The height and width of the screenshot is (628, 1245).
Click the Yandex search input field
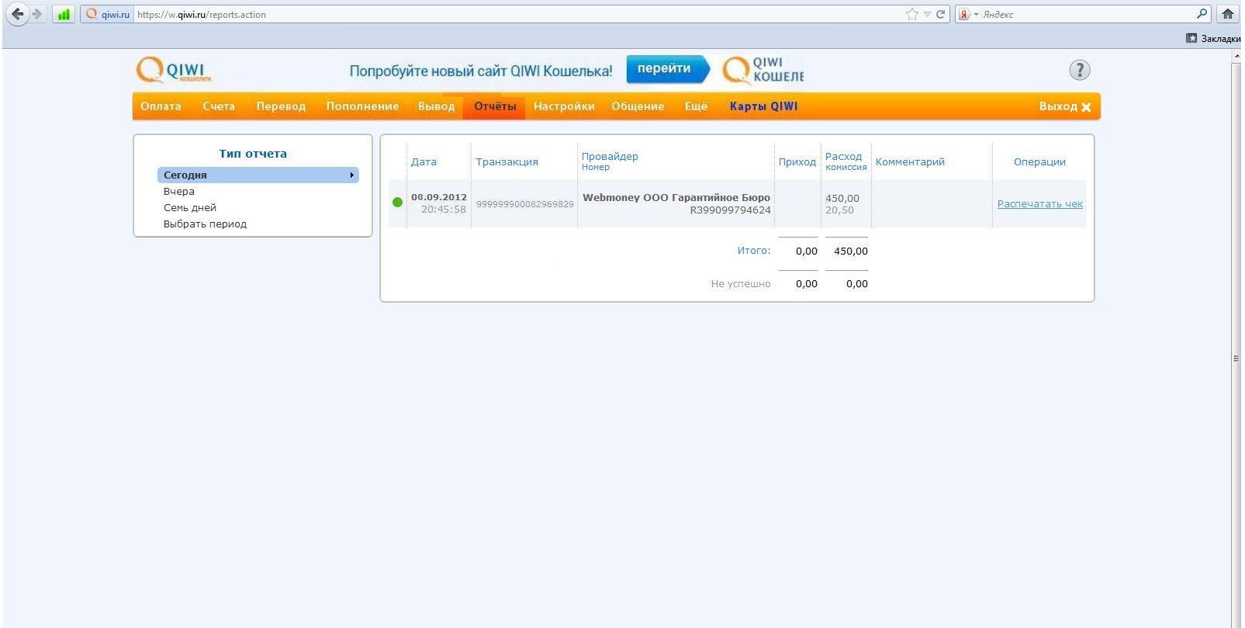[1086, 14]
